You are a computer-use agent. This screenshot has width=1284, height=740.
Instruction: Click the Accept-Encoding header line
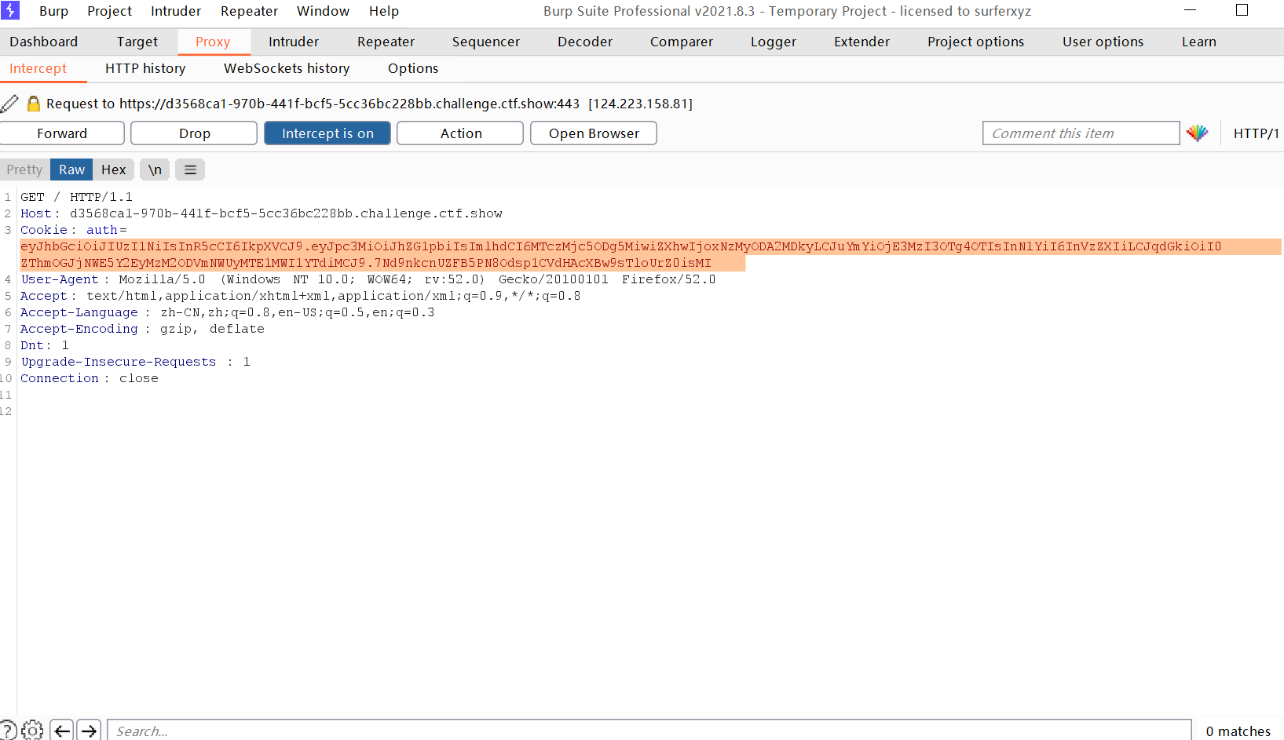(x=142, y=329)
